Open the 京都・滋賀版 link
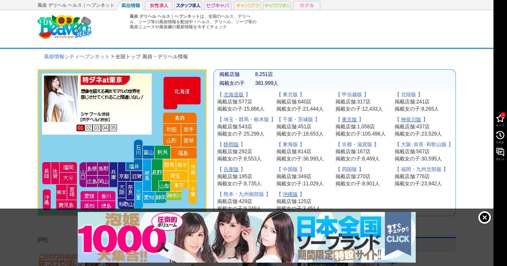The width and height of the screenshot is (507, 266). click(x=357, y=144)
